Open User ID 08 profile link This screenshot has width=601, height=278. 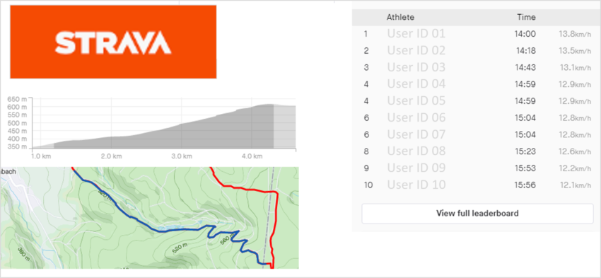click(x=416, y=151)
